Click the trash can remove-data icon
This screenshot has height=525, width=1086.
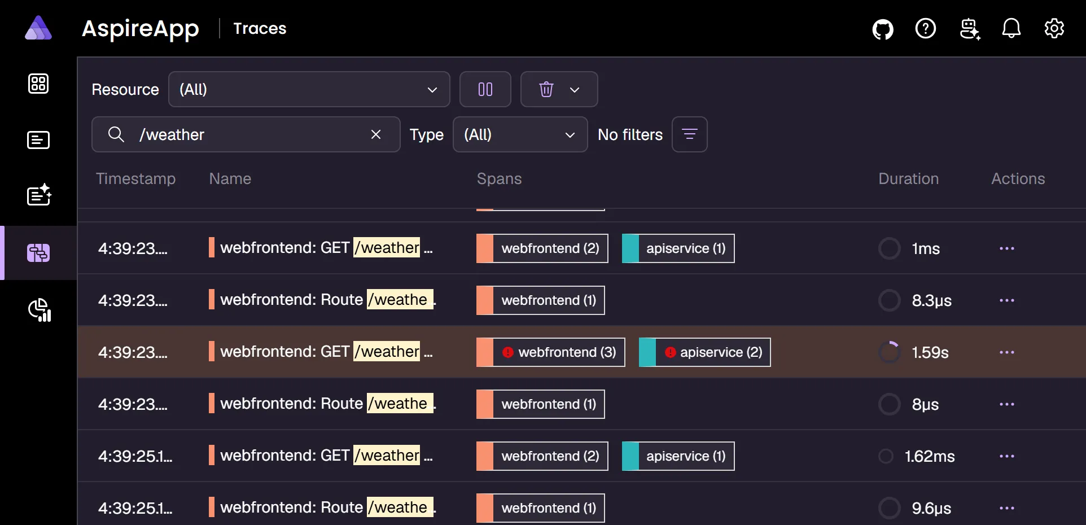546,89
